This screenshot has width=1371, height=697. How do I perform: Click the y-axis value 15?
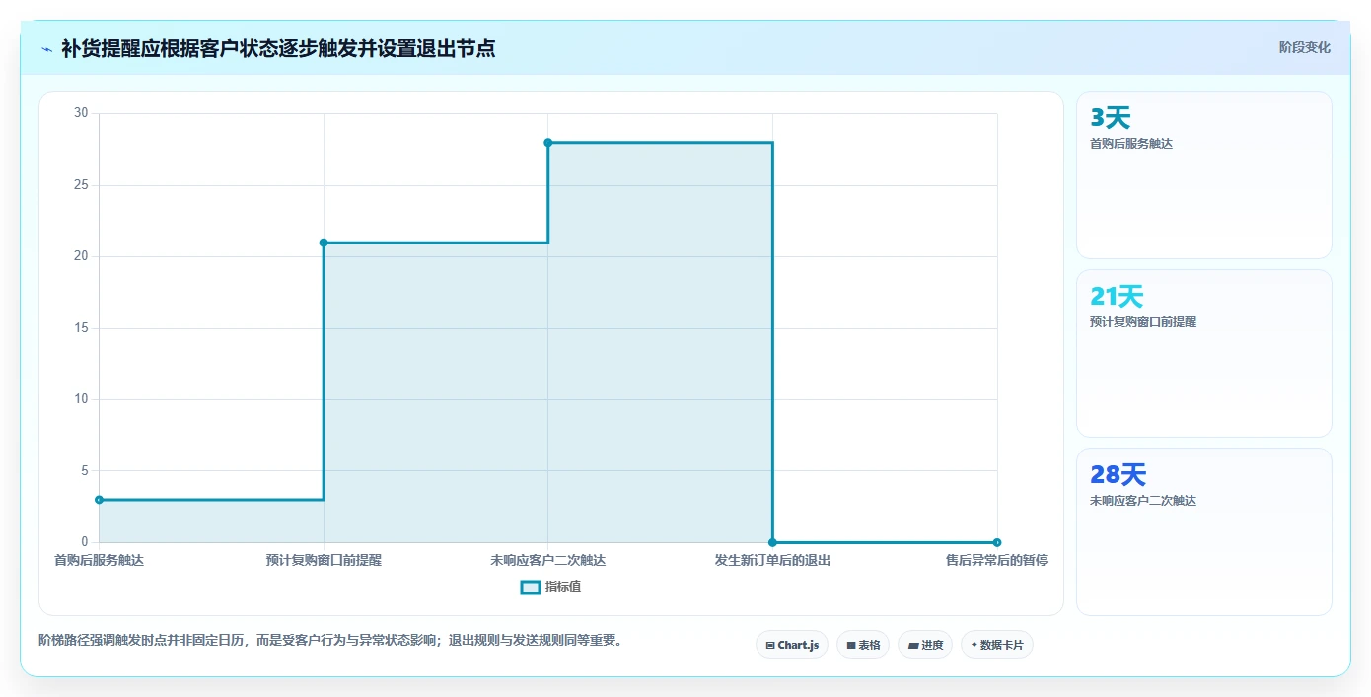[81, 328]
